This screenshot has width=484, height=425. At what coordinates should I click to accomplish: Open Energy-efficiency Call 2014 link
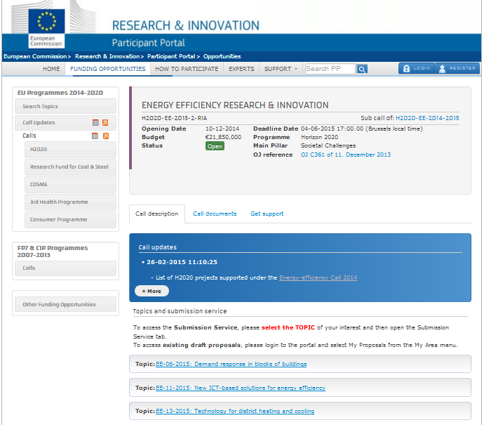318,277
